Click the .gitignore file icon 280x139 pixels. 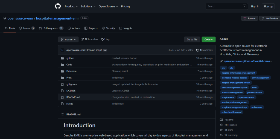tap(62, 84)
